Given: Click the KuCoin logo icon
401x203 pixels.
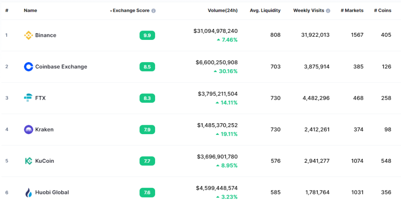Looking at the screenshot, I should (28, 161).
